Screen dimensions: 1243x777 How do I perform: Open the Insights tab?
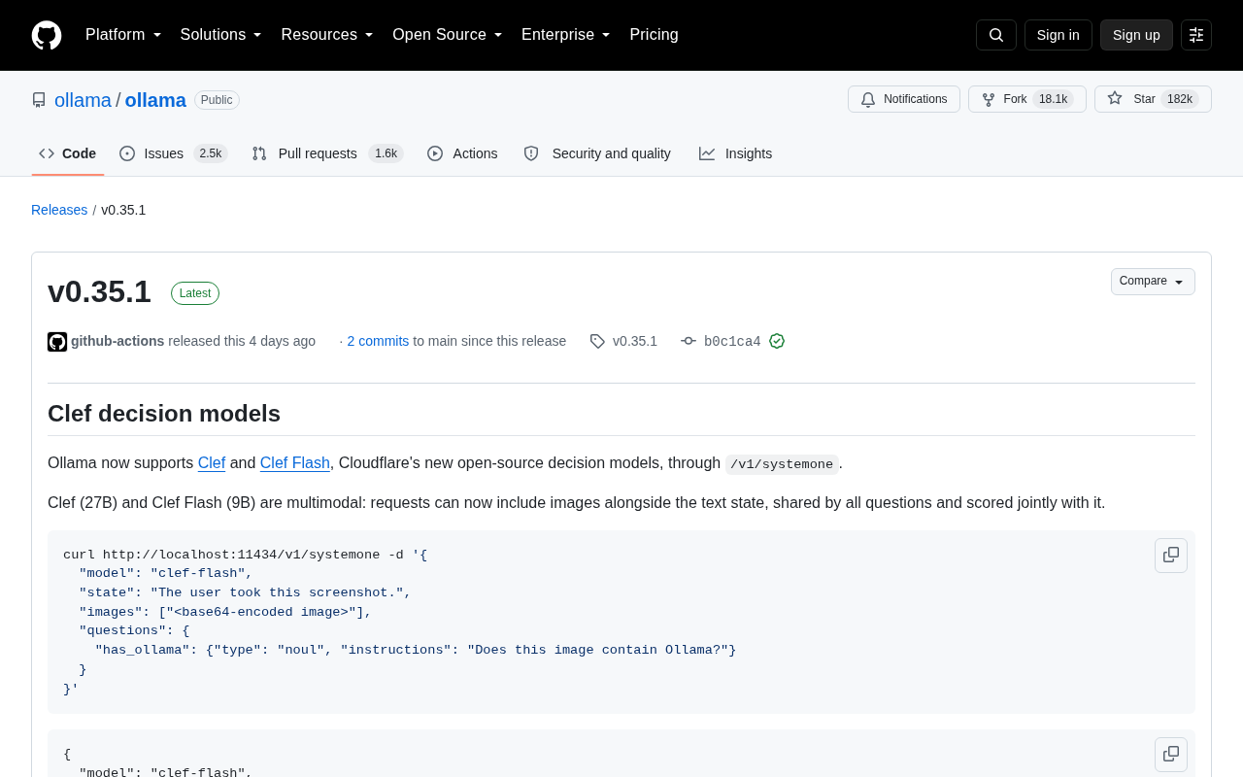tap(736, 153)
